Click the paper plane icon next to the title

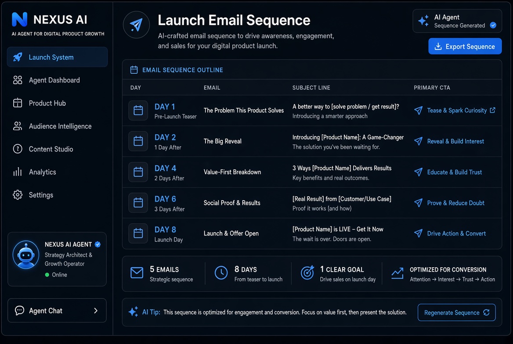coord(137,25)
